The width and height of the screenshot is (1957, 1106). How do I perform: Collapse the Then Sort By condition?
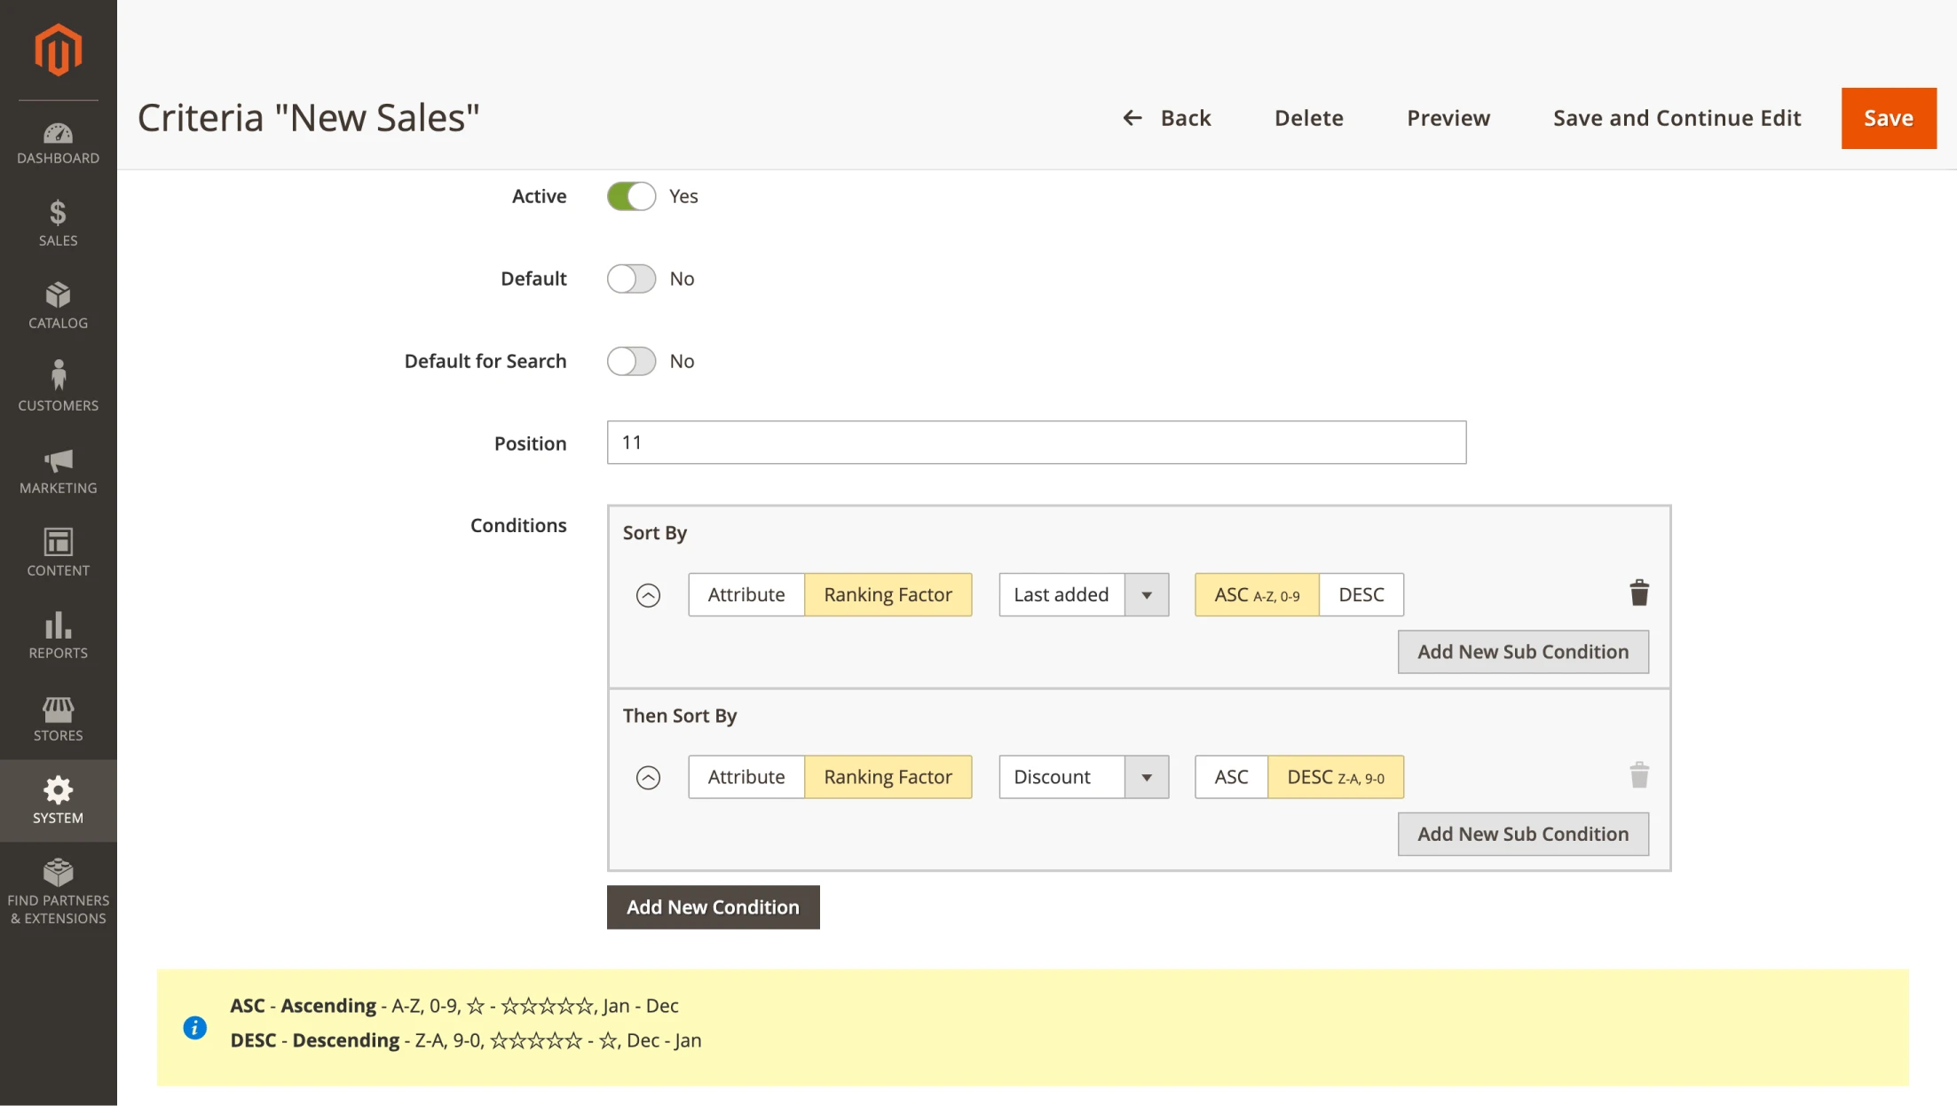pos(648,777)
